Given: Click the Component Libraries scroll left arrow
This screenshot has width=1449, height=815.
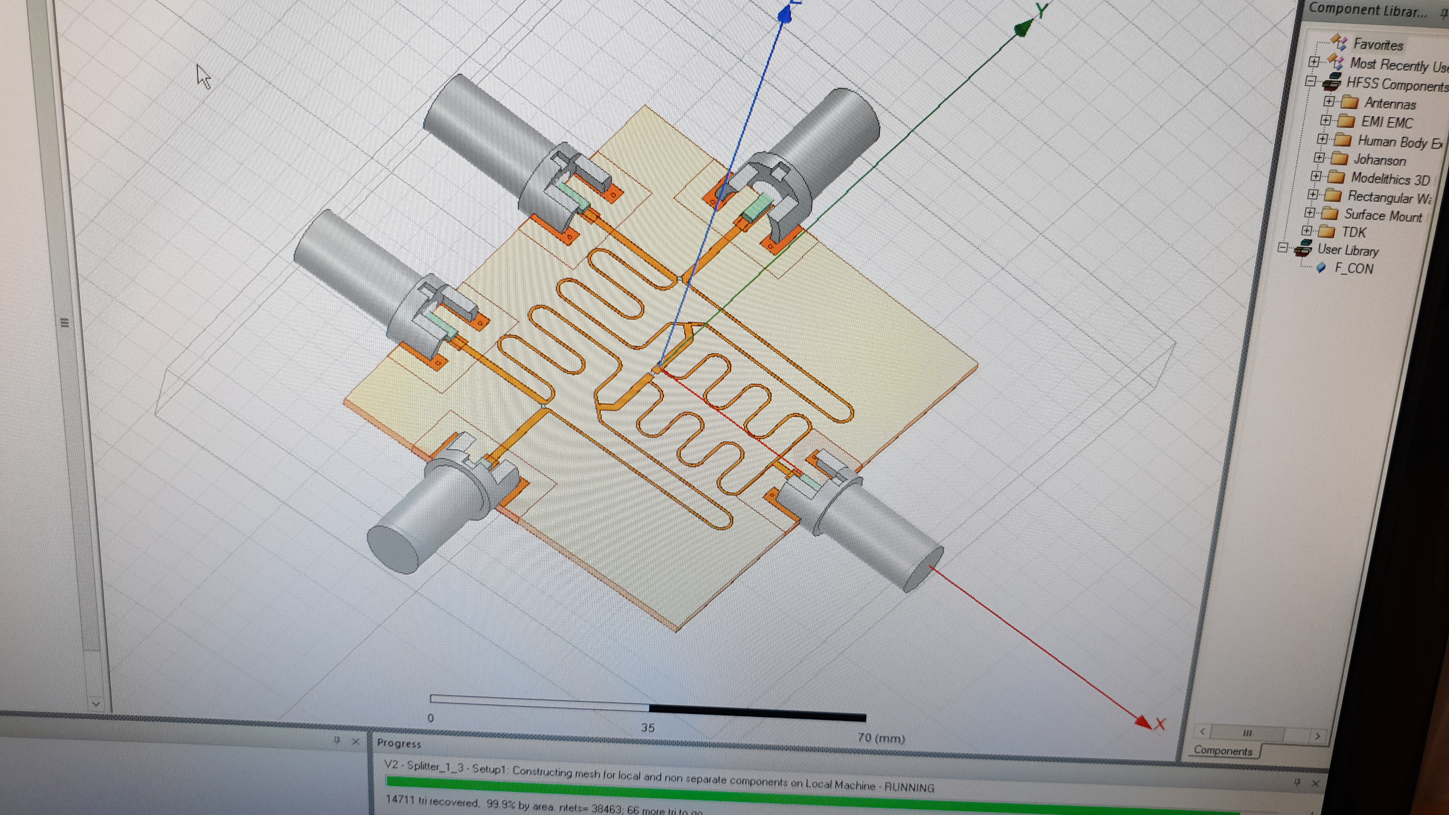Looking at the screenshot, I should (x=1202, y=732).
